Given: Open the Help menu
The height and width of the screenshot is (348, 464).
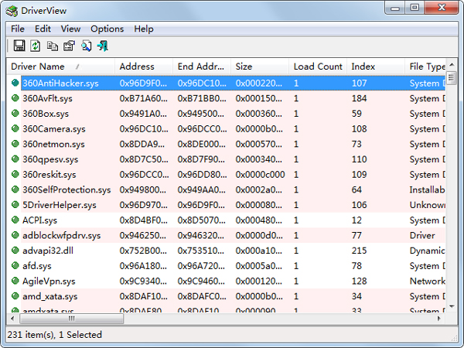Looking at the screenshot, I should click(x=144, y=29).
